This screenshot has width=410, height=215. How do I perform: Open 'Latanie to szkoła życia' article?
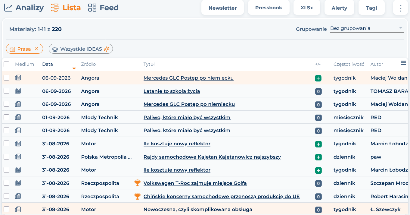pyautogui.click(x=172, y=91)
